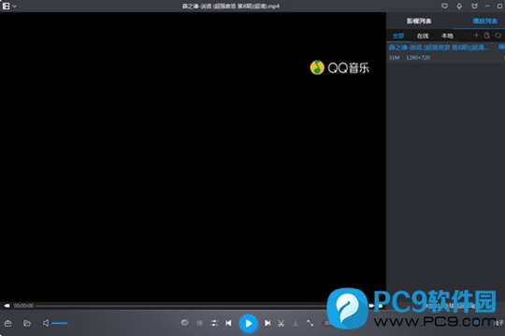
Task: Open the message icon in title bar
Action: tap(444, 6)
